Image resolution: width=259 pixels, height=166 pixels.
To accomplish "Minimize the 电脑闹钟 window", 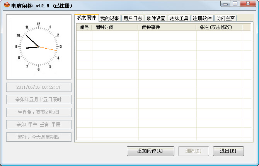I will click(225, 4).
